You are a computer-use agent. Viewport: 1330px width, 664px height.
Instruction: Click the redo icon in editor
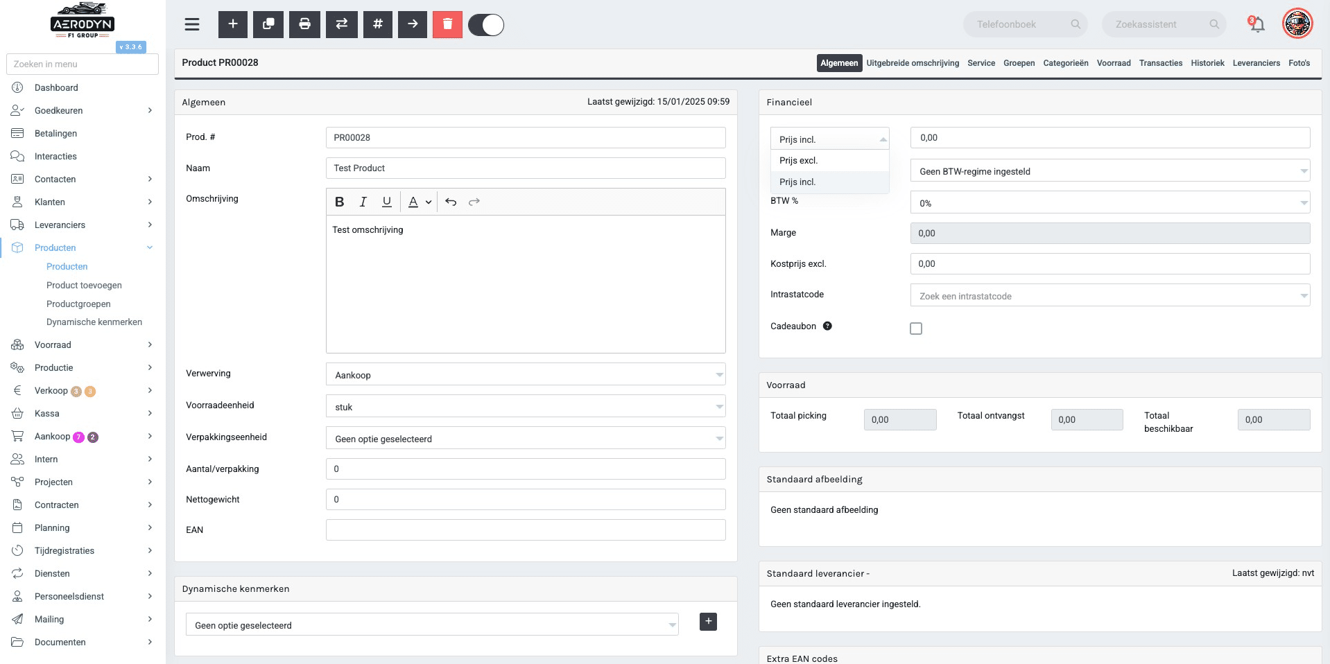[x=474, y=202]
